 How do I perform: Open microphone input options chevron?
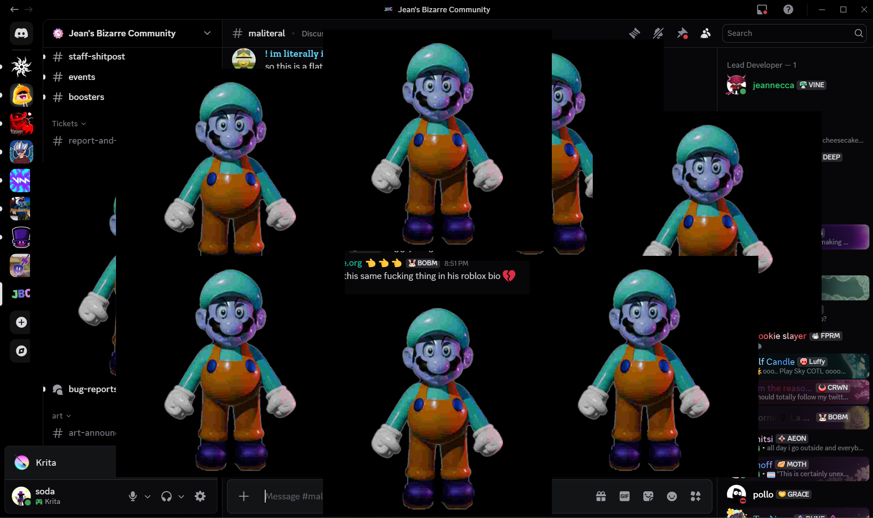[147, 497]
